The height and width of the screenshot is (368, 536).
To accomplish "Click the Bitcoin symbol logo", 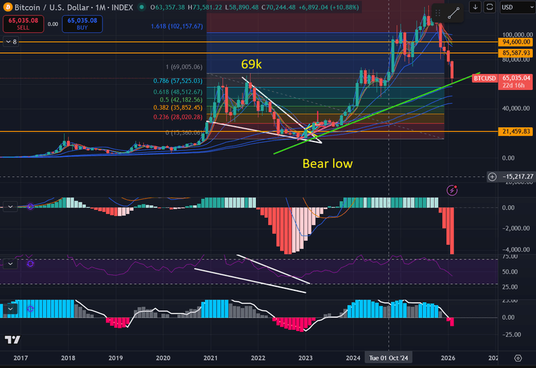I will 7,7.
